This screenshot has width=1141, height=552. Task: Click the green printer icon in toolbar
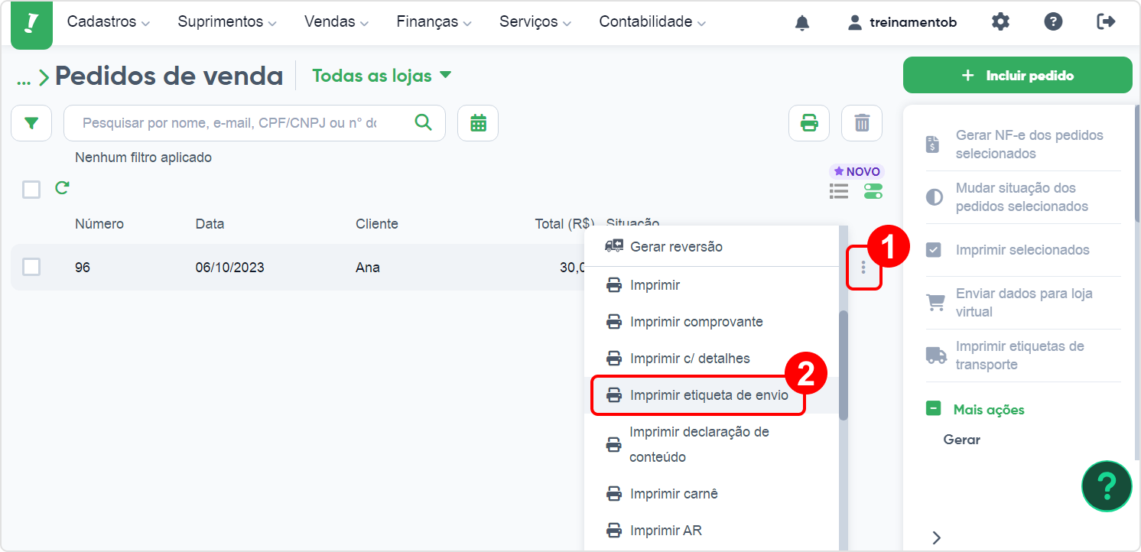(x=809, y=123)
